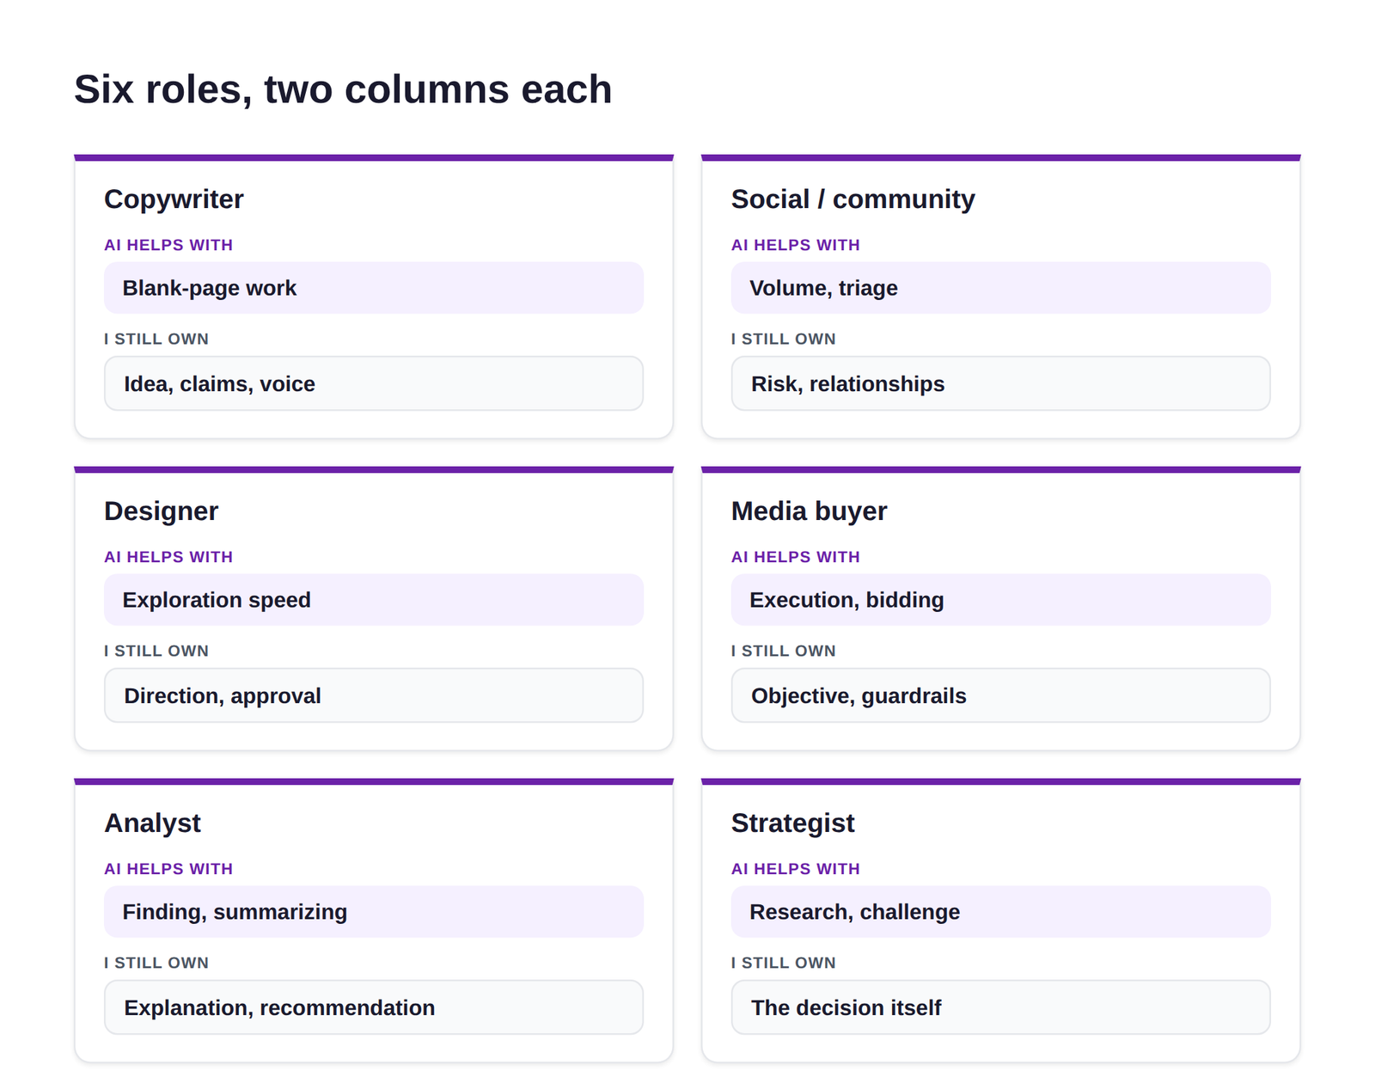Click 'AI HELPS WITH' label in Strategist card
This screenshot has width=1375, height=1083.
coord(796,869)
